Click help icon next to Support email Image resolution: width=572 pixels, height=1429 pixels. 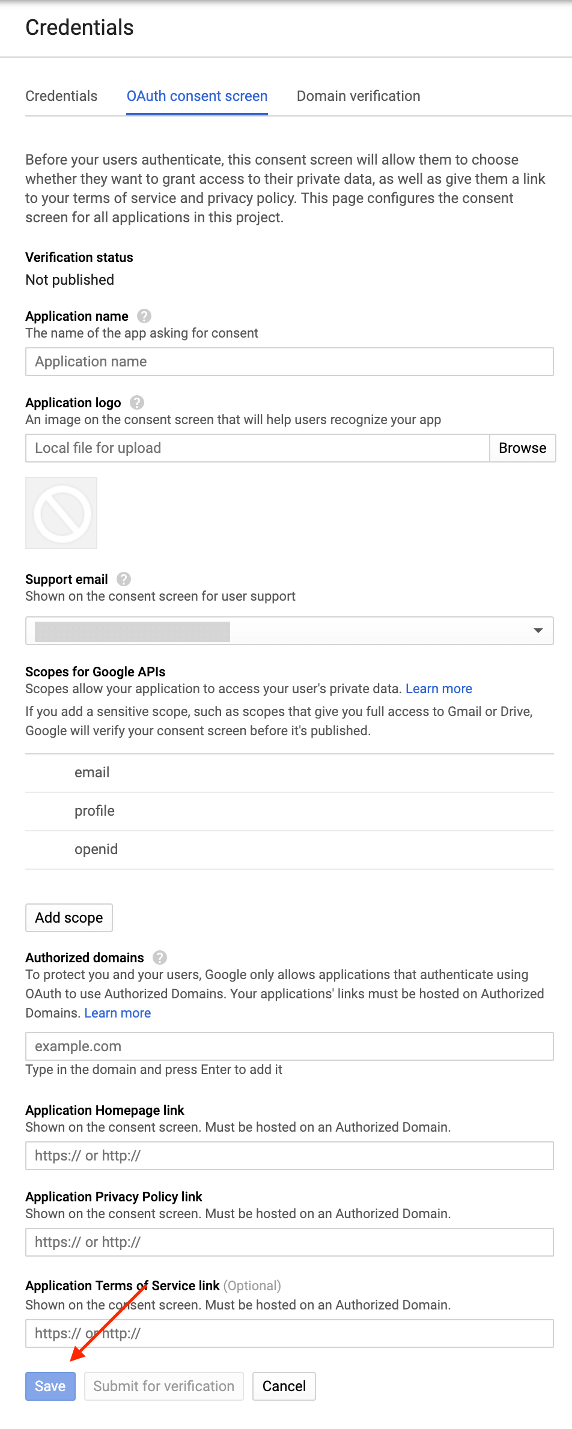point(124,579)
